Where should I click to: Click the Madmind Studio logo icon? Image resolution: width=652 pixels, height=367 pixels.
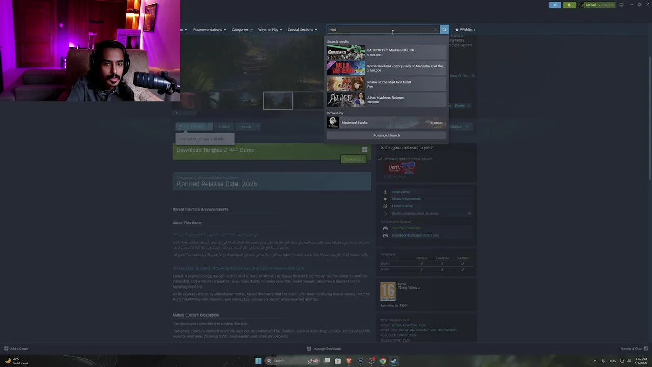(x=333, y=122)
